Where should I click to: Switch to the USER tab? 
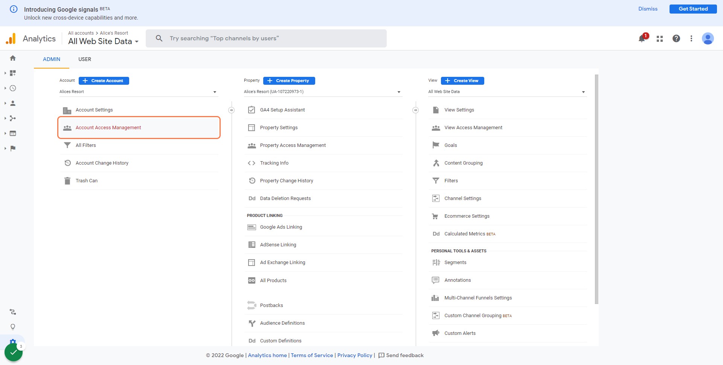(85, 59)
